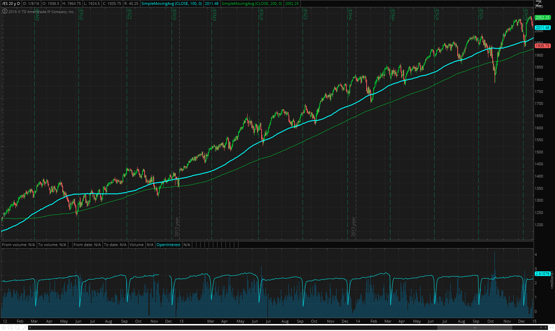Click the L: 1924.5 low value
This screenshot has width=555, height=331.
pos(92,3)
